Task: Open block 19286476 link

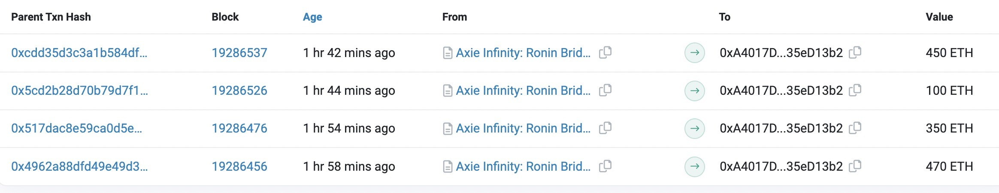Action: coord(239,128)
